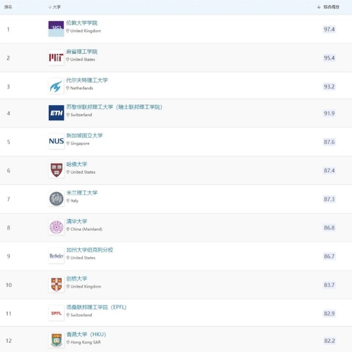Click the Delft University flame logo
The width and height of the screenshot is (352, 352).
click(x=56, y=86)
